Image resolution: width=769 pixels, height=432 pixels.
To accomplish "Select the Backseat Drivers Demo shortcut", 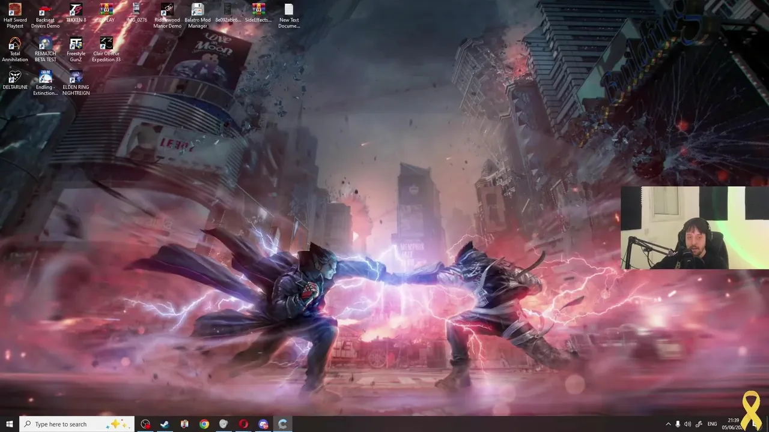I will point(46,16).
